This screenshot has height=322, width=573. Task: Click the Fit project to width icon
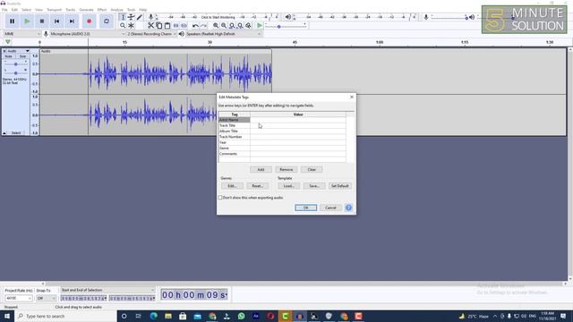[x=240, y=26]
